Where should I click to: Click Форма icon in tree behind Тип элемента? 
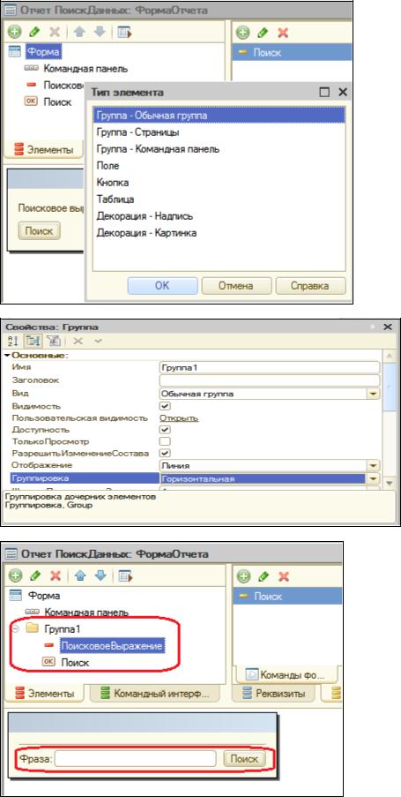(16, 51)
